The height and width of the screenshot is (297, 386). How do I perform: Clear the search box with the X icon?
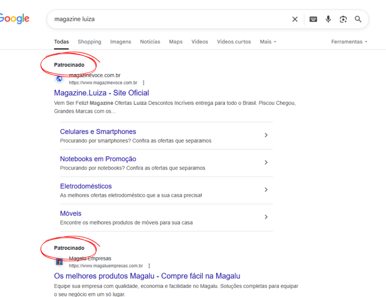295,19
